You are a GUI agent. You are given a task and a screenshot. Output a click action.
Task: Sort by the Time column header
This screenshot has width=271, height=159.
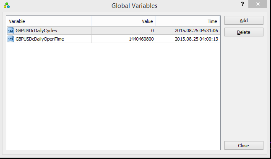point(188,21)
